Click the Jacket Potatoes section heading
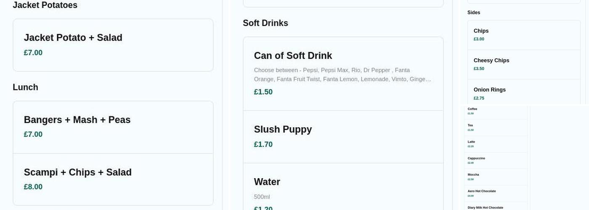 [x=45, y=5]
